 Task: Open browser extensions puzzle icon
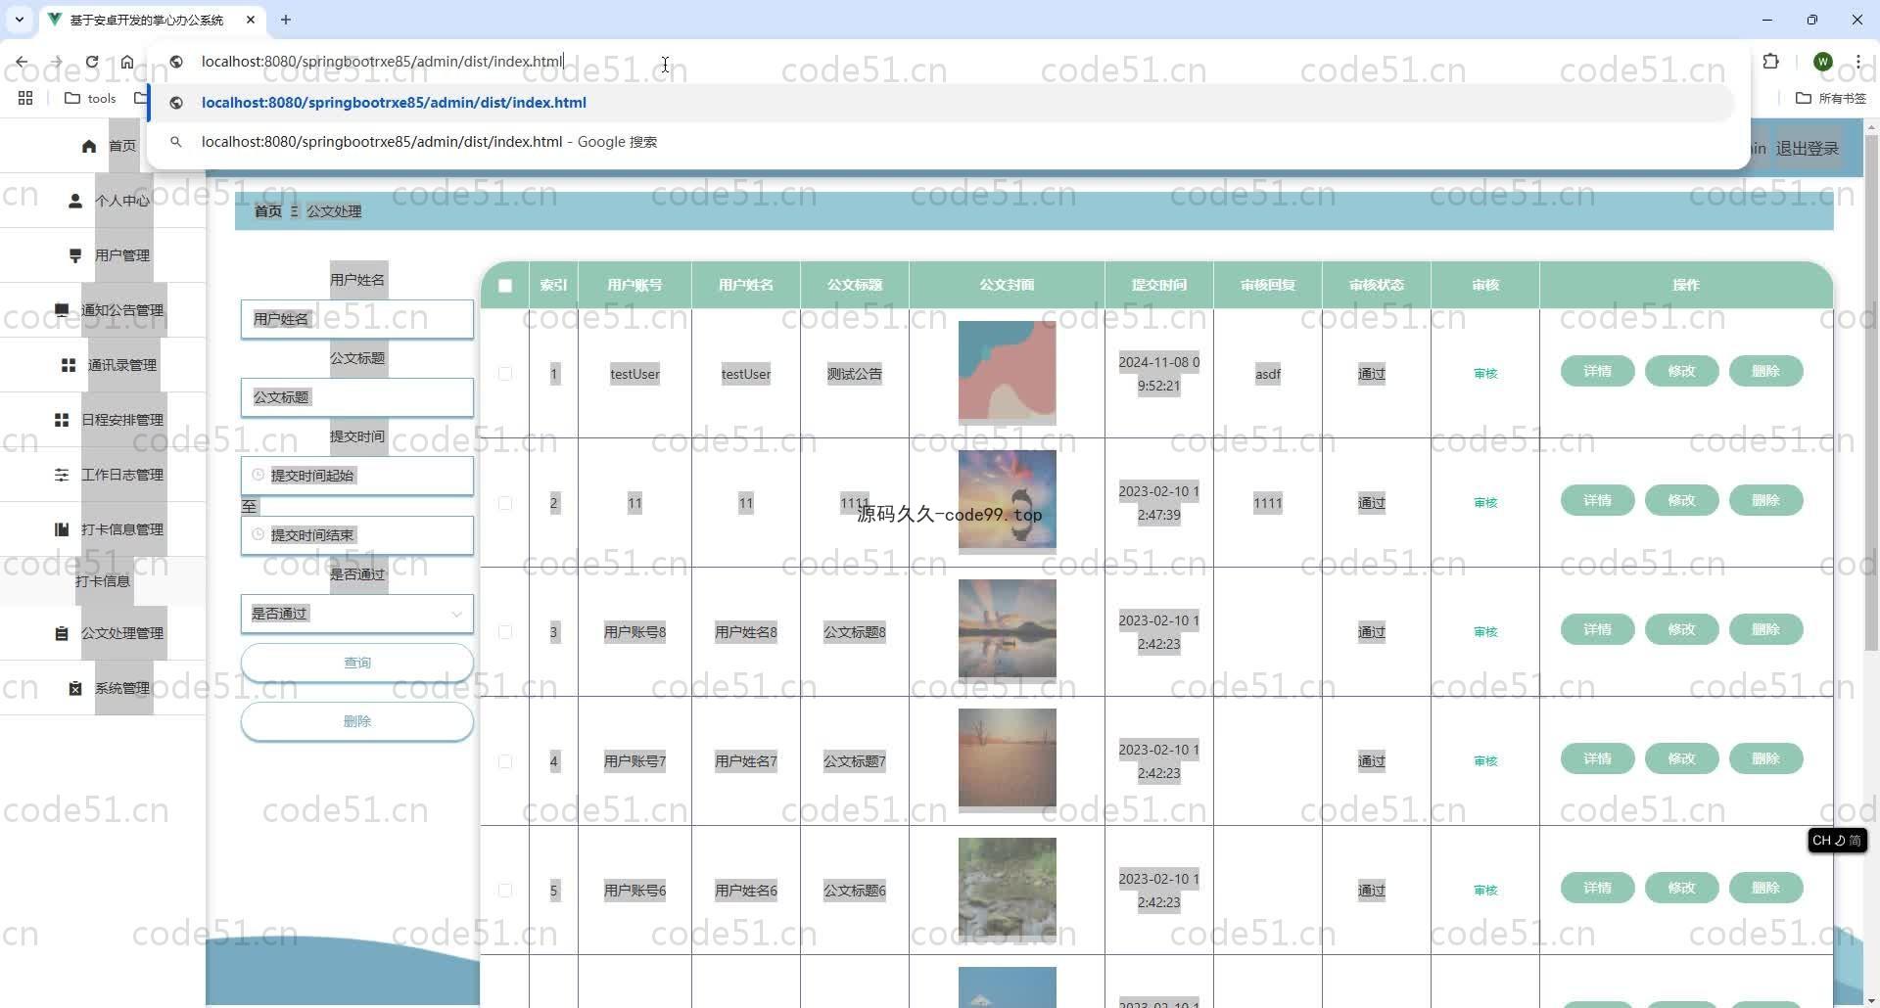click(x=1770, y=62)
